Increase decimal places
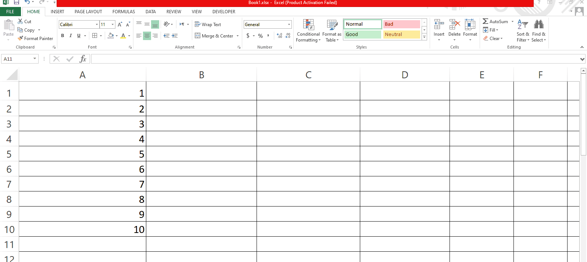587x262 pixels. coord(280,36)
